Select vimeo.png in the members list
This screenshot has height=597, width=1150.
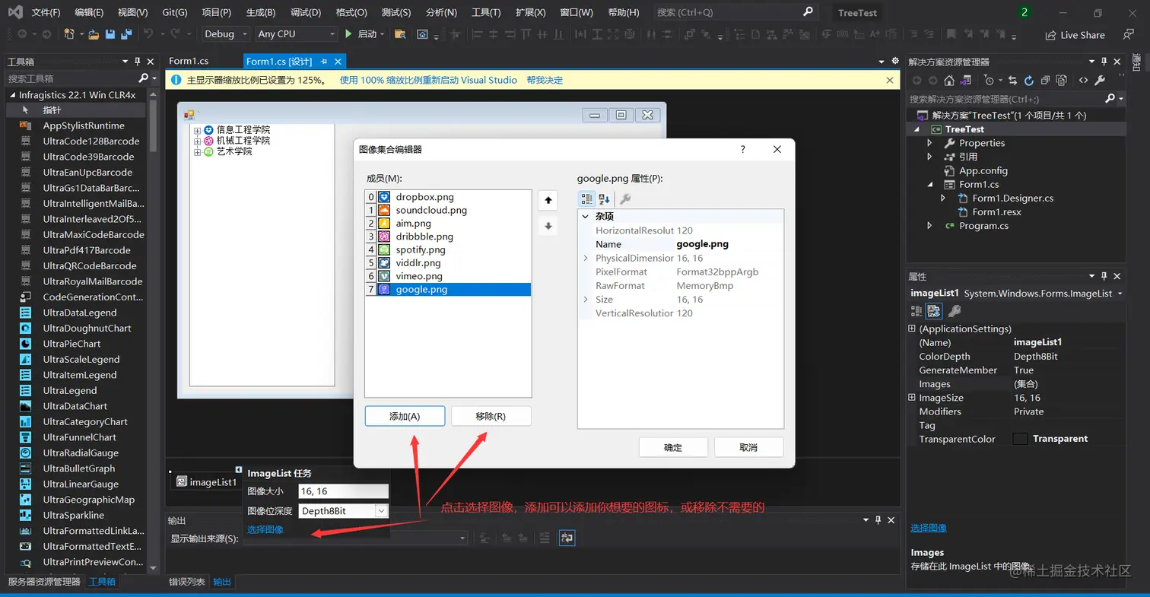point(448,276)
